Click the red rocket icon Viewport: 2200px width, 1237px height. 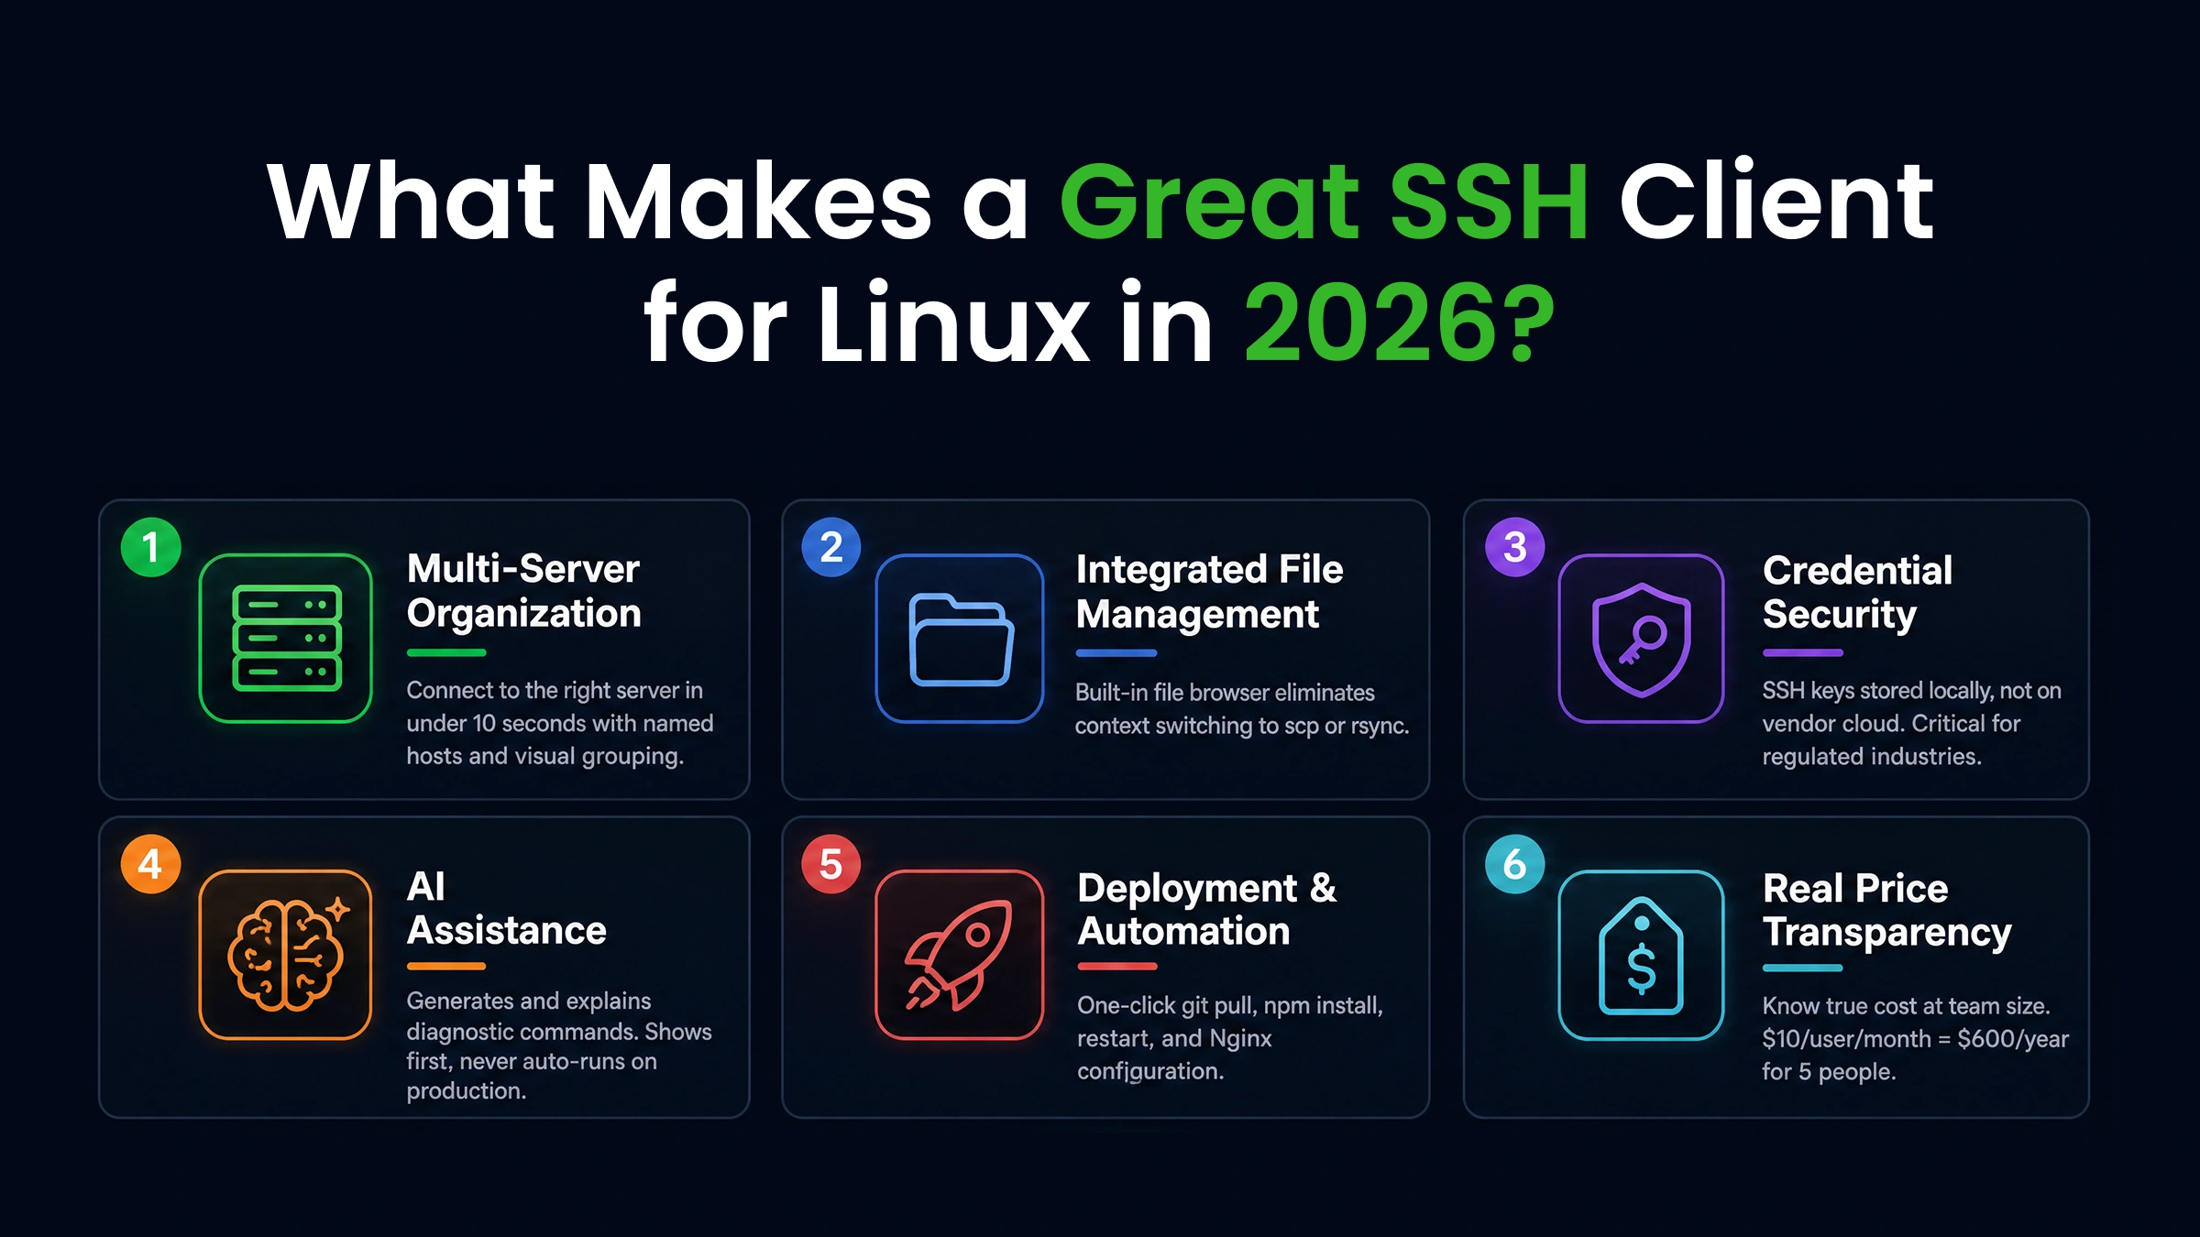coord(960,954)
